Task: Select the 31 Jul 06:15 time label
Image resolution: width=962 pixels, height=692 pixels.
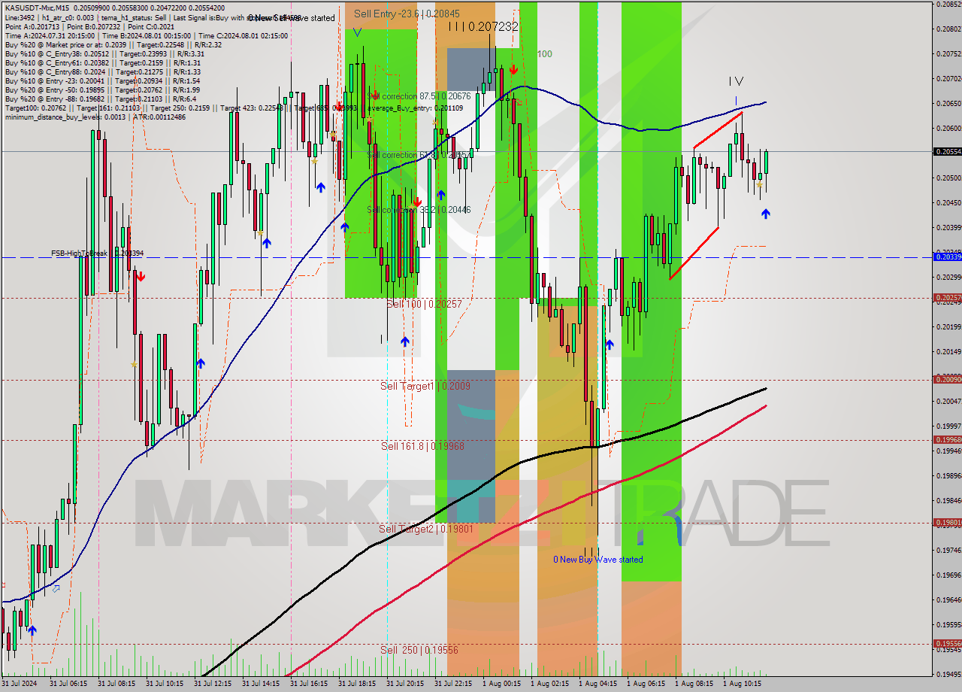Action: (x=68, y=684)
